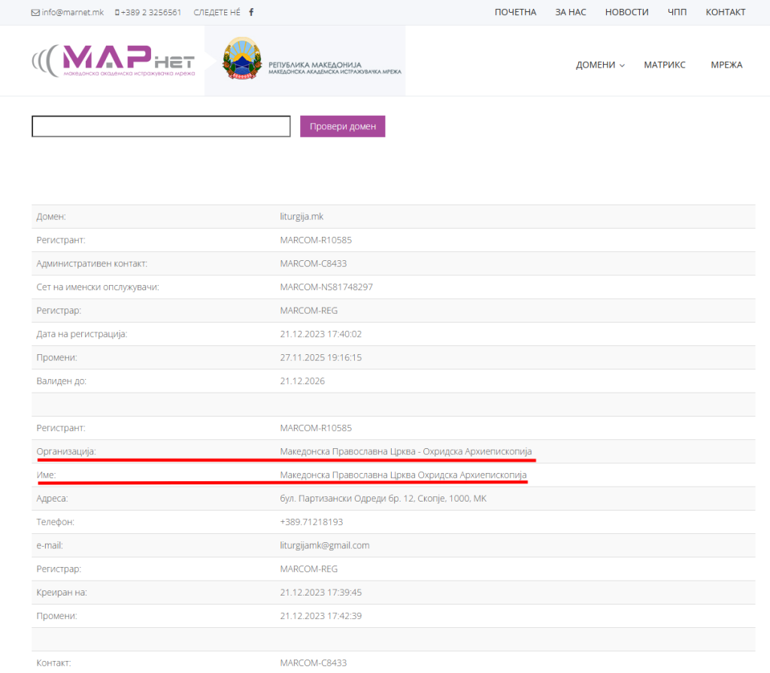Click the Republic of Macedonia coat of arms
Screen dimensions: 770x673
(x=241, y=59)
